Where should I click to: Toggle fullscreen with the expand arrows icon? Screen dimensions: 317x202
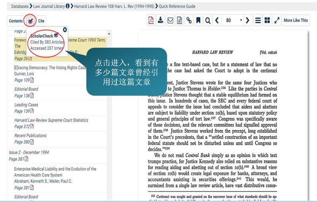277,21
